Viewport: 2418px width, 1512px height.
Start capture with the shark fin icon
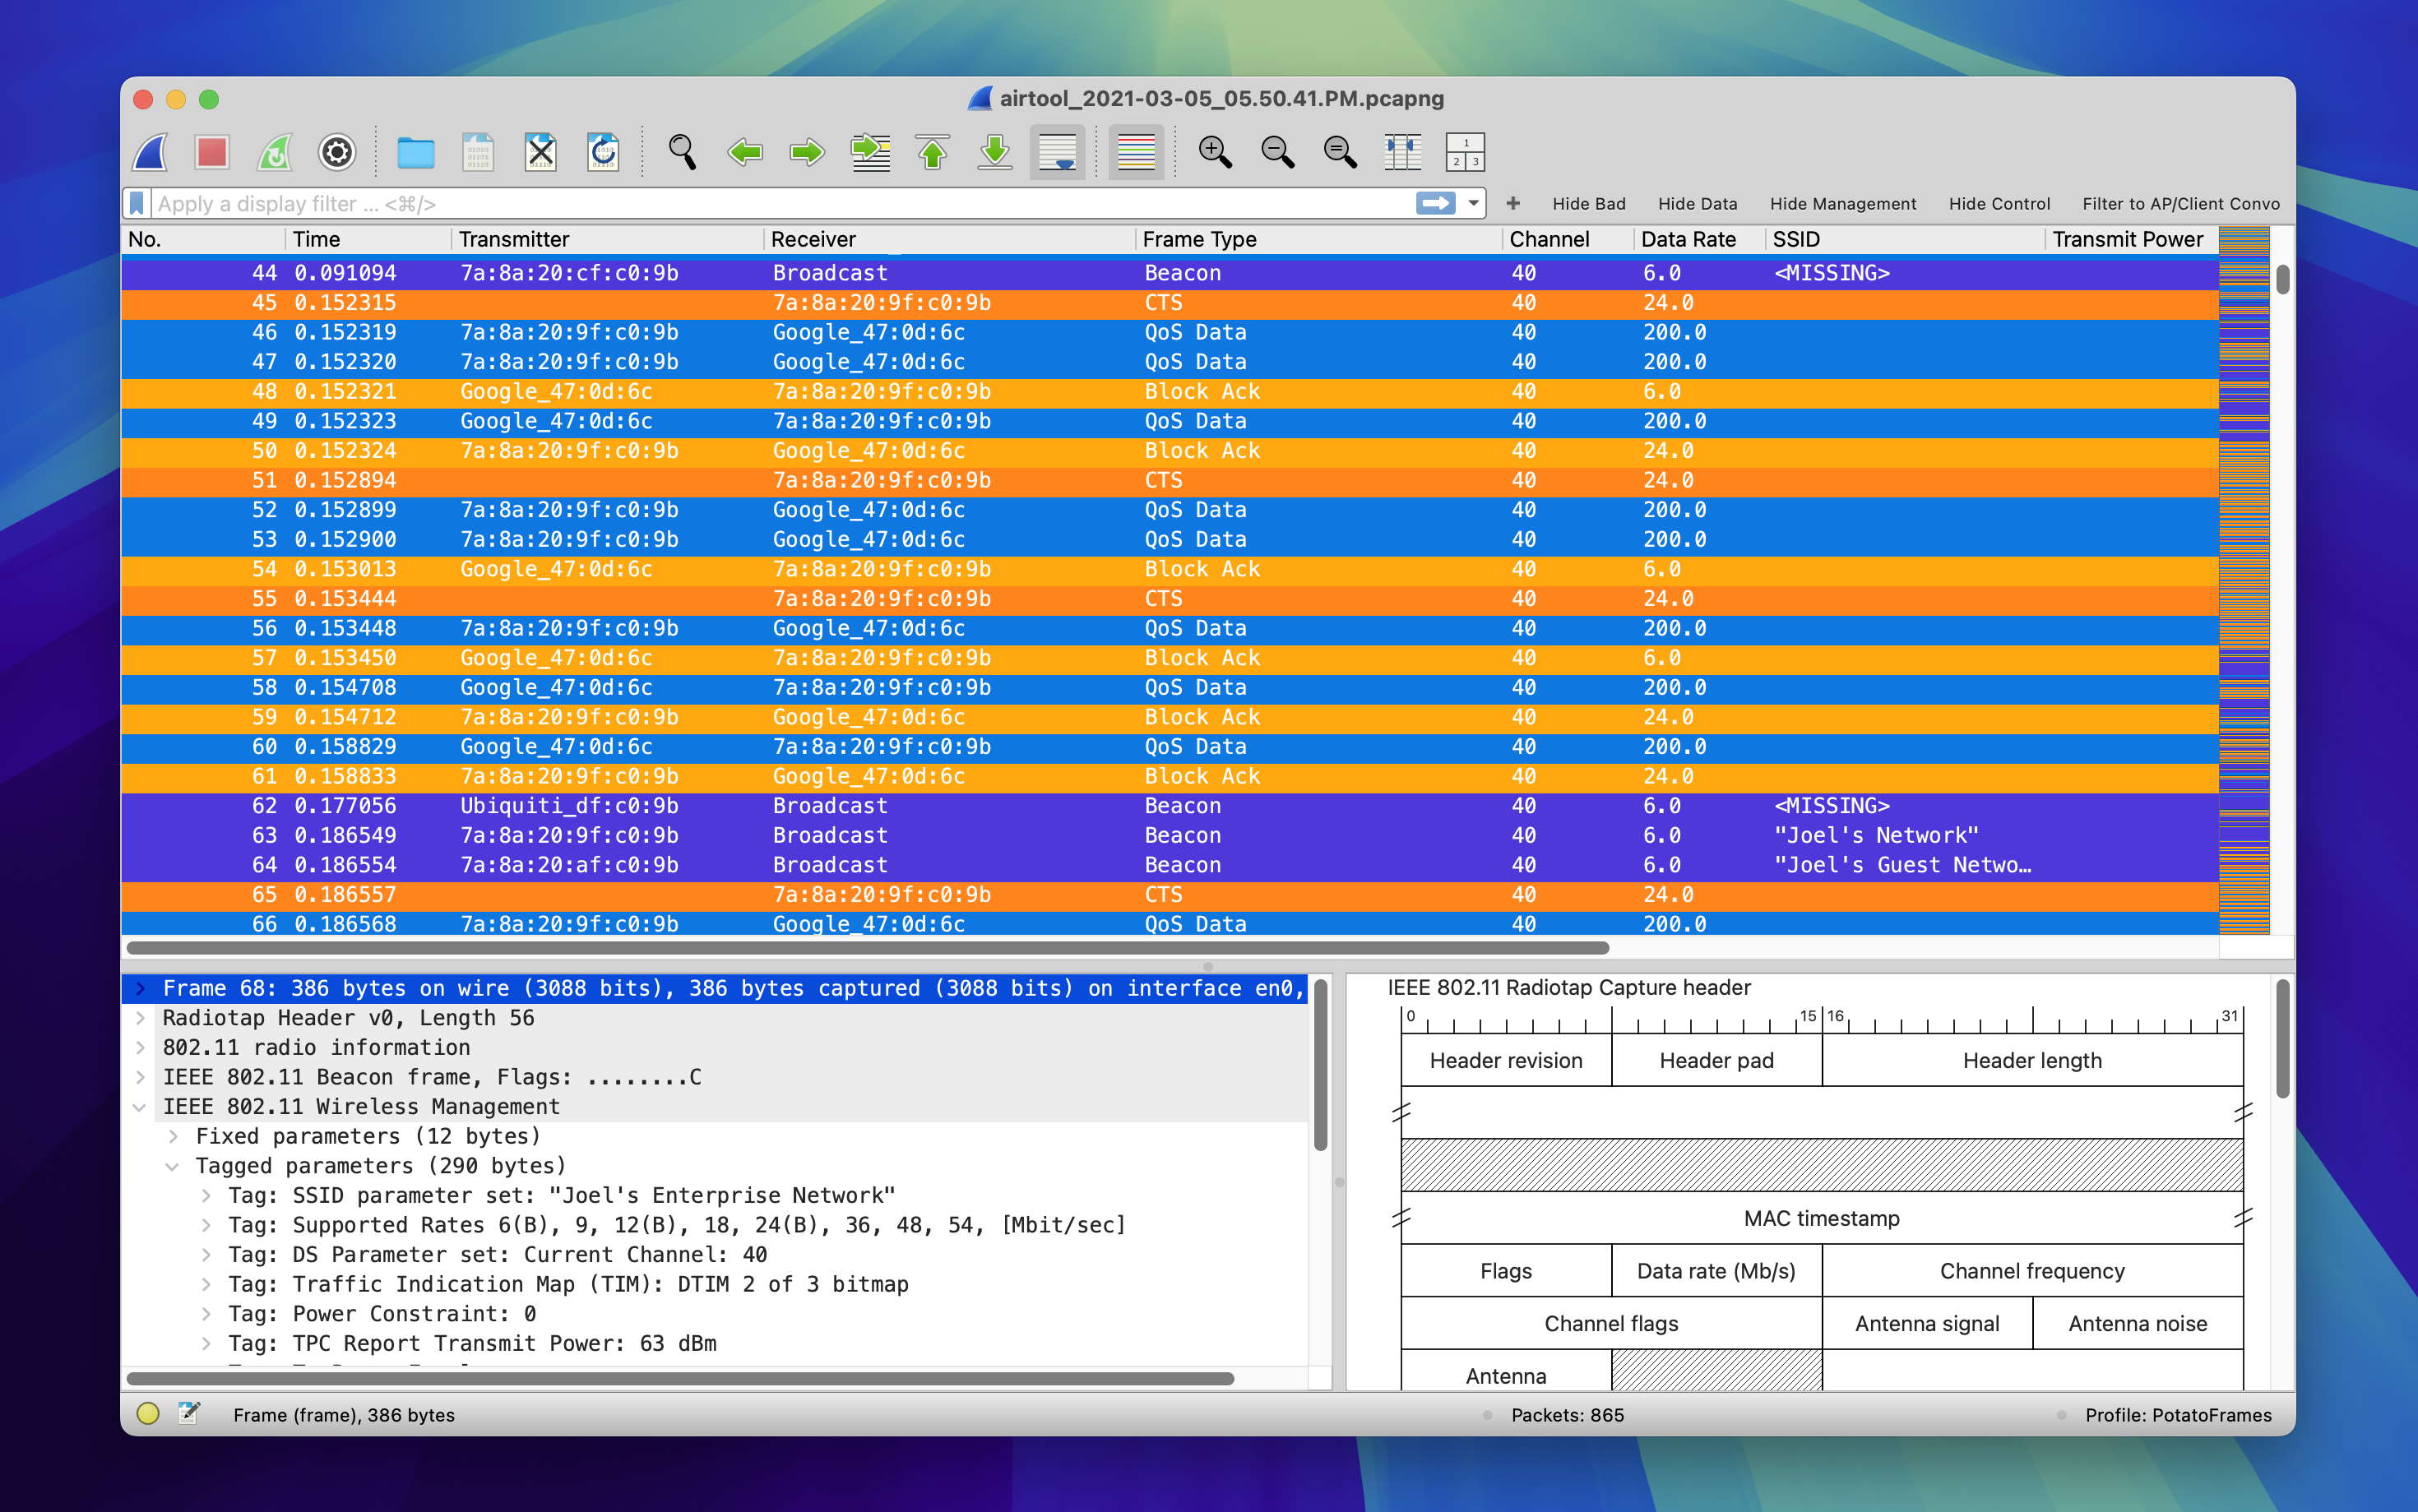pyautogui.click(x=150, y=153)
